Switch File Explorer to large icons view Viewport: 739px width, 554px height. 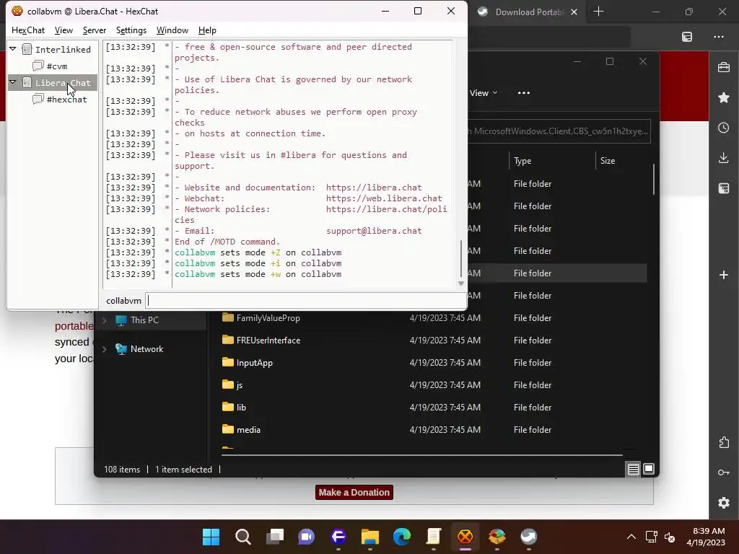coord(649,469)
